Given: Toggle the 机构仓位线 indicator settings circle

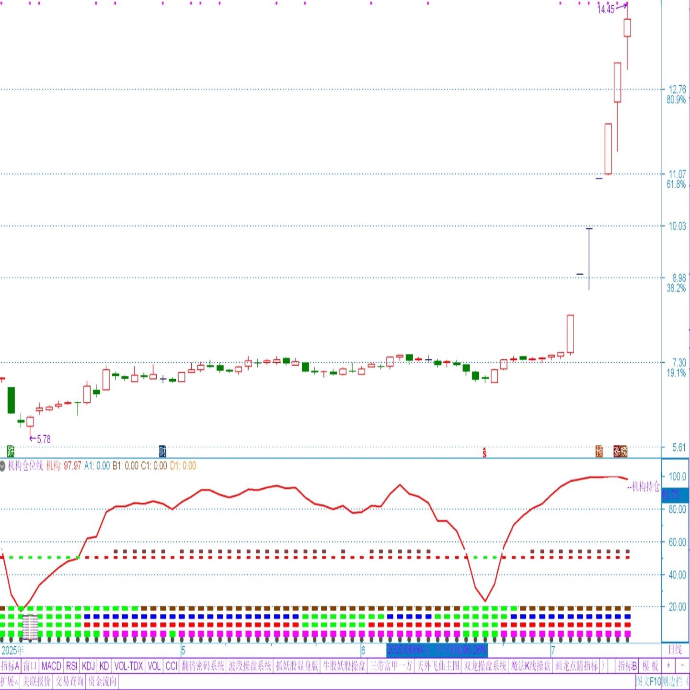Looking at the screenshot, I should coord(3,465).
